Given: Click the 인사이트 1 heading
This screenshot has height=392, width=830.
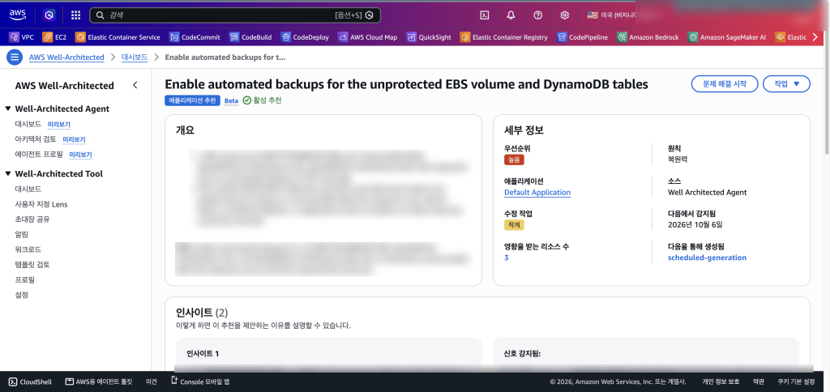Looking at the screenshot, I should 203,353.
